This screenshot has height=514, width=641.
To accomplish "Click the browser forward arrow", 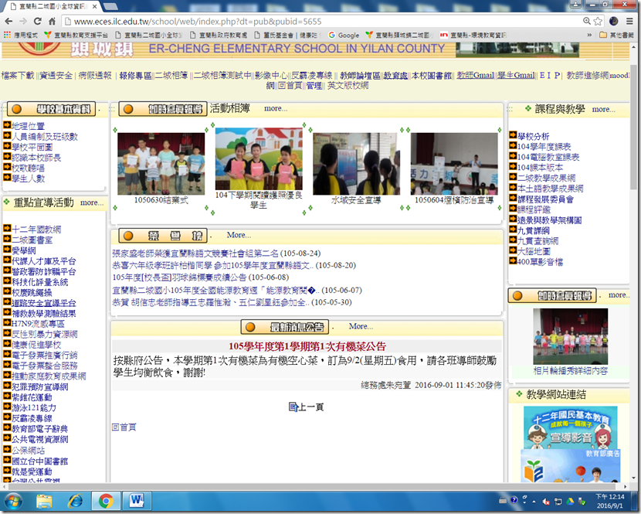I will pyautogui.click(x=23, y=22).
